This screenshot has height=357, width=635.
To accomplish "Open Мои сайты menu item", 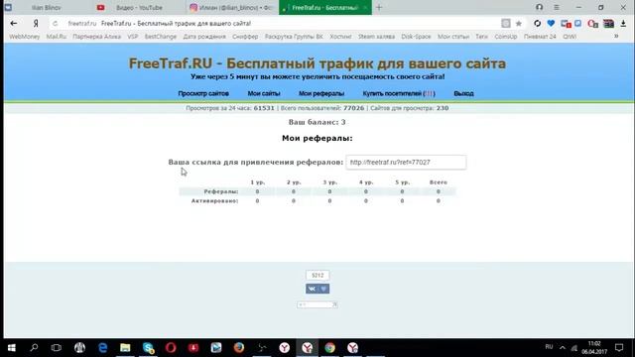I will [x=264, y=93].
